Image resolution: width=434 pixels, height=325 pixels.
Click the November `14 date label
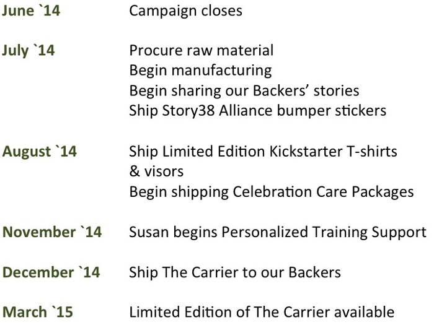coord(52,232)
